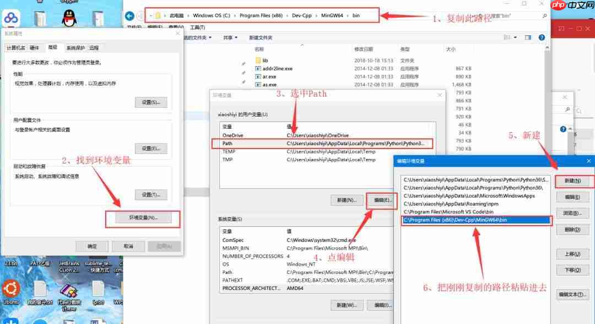This screenshot has height=324, width=595.
Task: Open the JetBrains CLion desktop shortcut
Action: pyautogui.click(x=69, y=266)
